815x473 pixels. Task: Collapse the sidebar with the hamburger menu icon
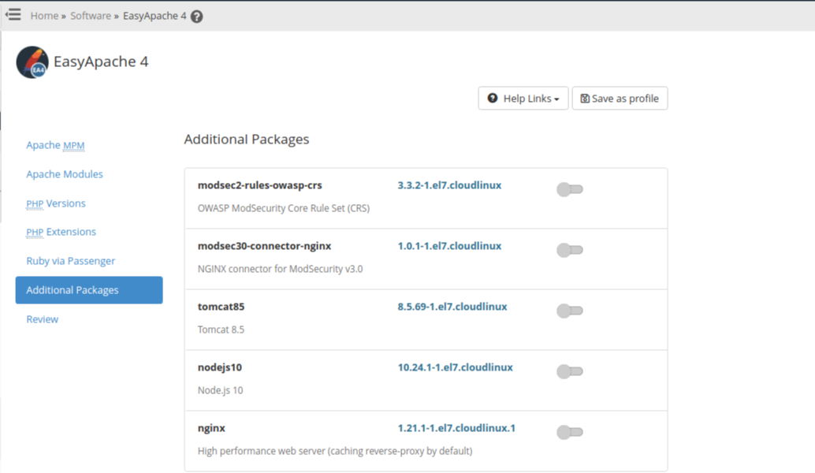click(13, 14)
